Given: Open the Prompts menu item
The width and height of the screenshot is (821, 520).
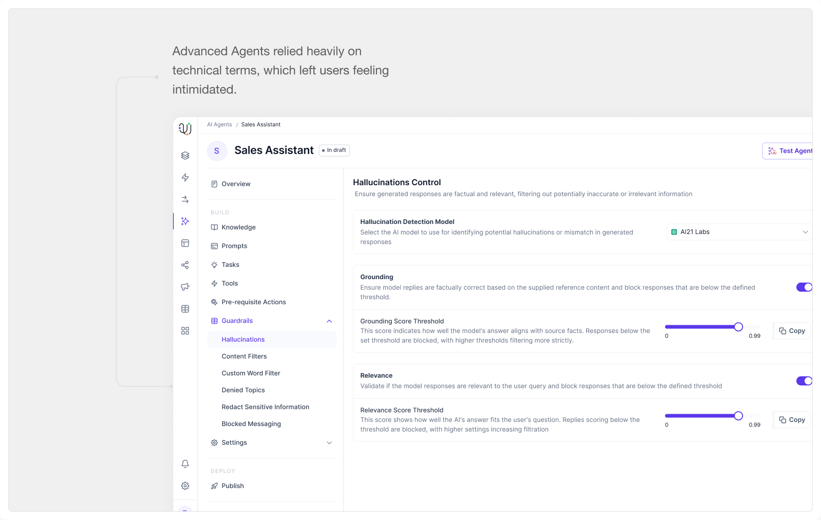Looking at the screenshot, I should [x=272, y=246].
